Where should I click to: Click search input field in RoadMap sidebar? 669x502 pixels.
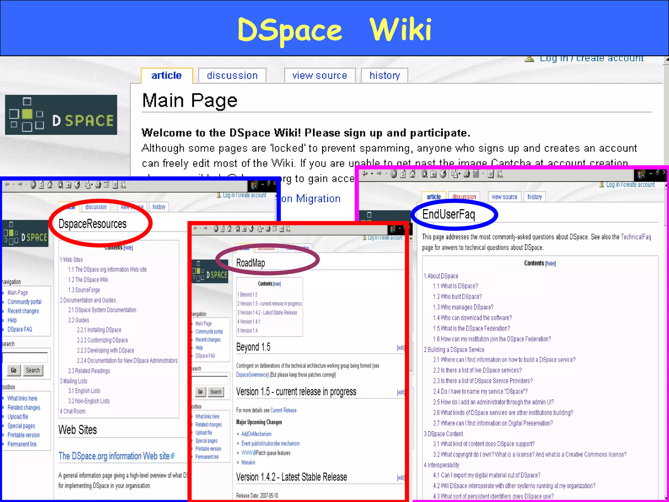pos(210,380)
